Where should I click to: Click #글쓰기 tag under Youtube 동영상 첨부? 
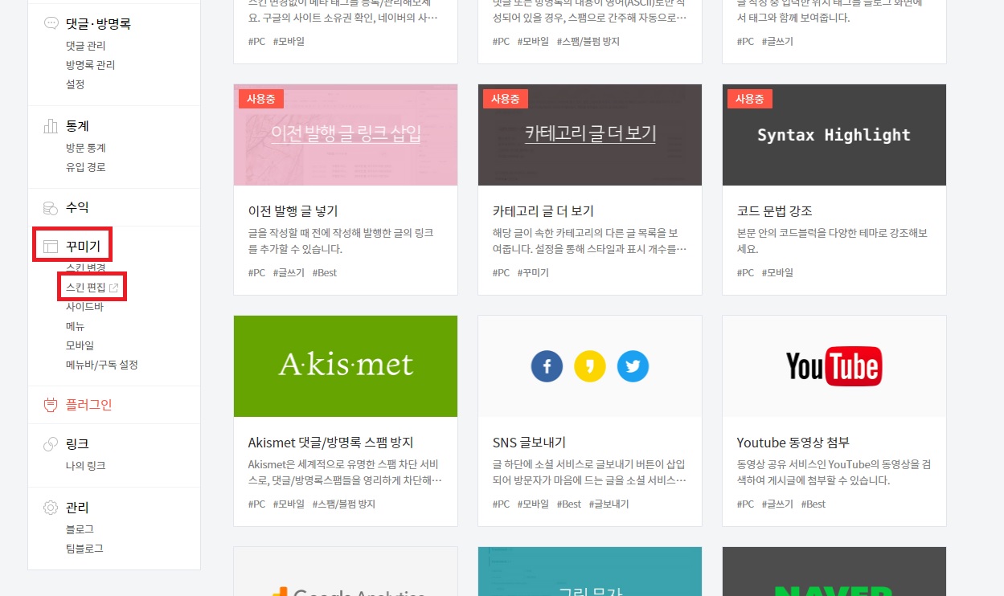coord(777,504)
